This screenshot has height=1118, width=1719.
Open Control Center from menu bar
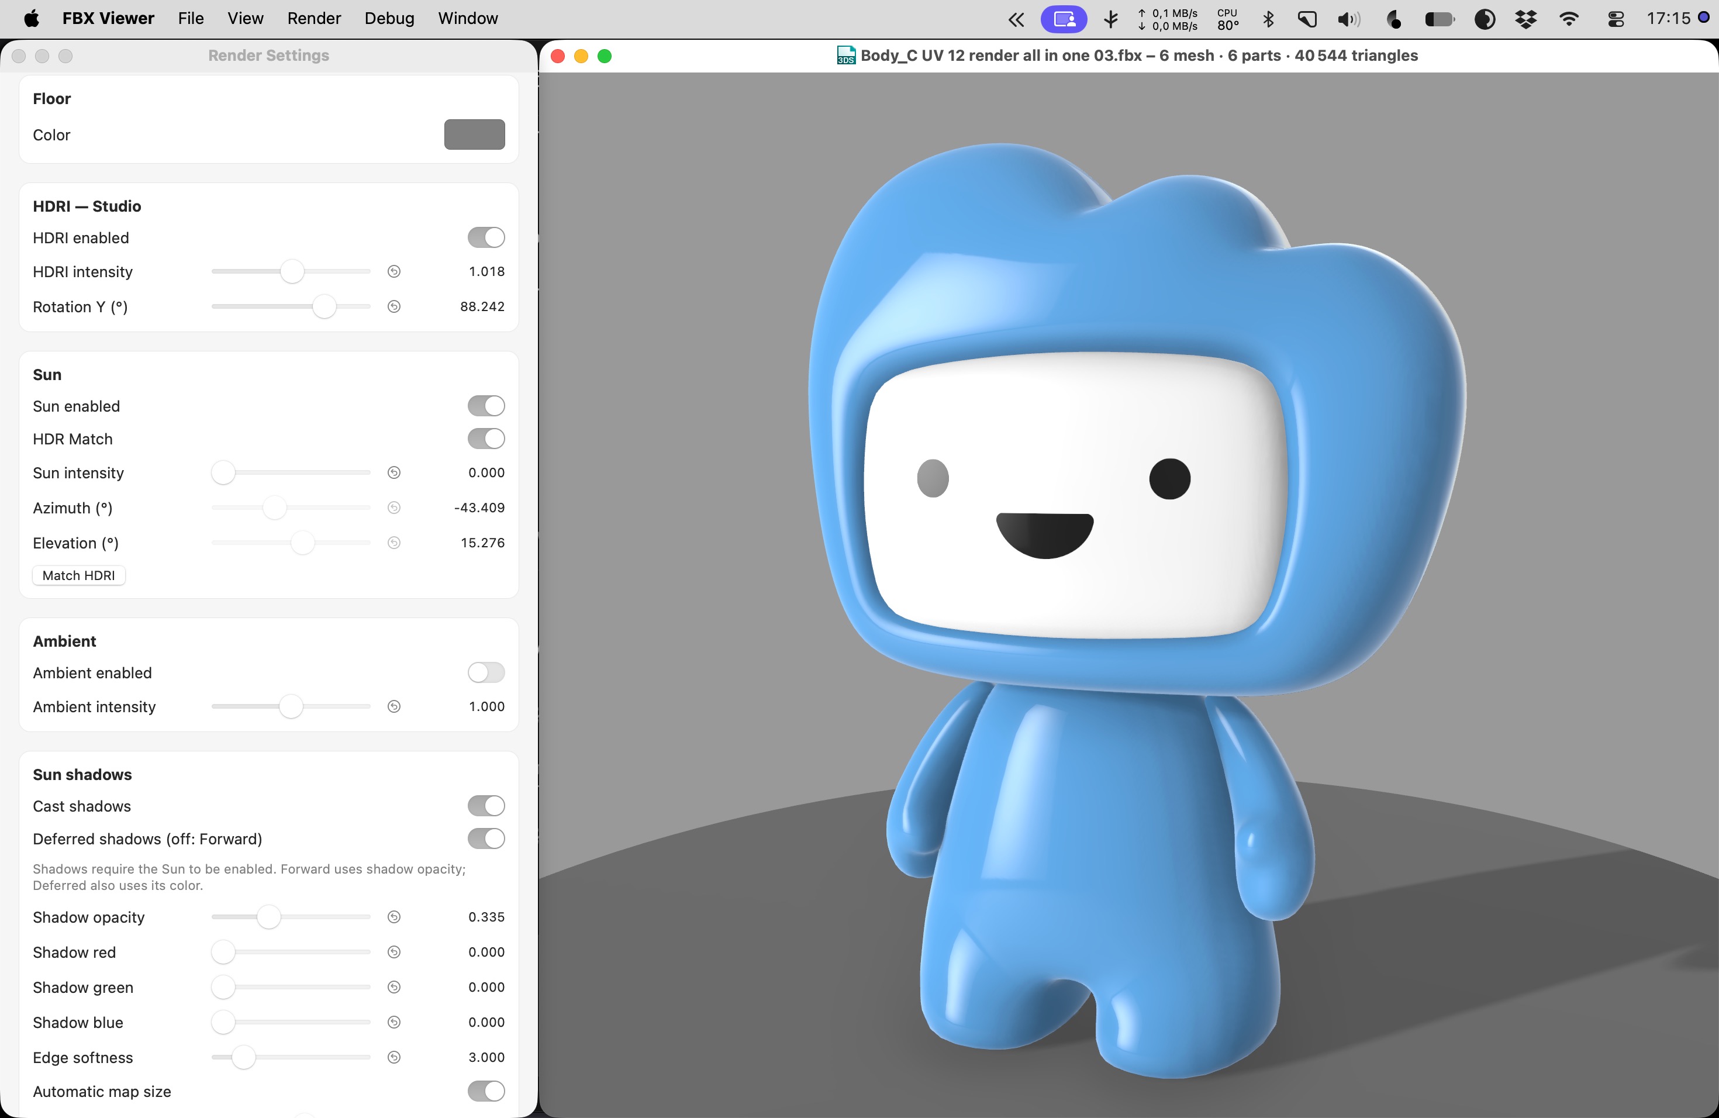click(1617, 19)
